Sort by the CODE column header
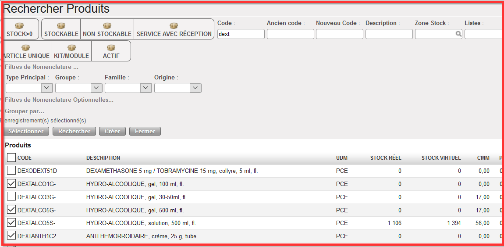Image resolution: width=504 pixels, height=247 pixels. [x=25, y=158]
